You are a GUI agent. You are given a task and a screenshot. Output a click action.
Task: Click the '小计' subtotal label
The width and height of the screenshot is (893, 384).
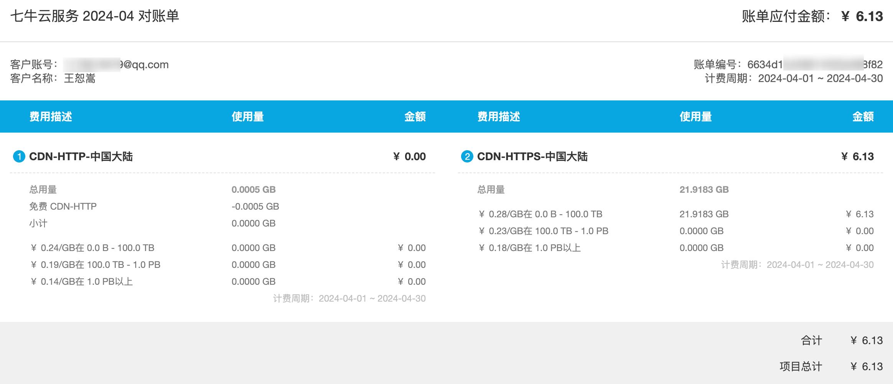38,223
